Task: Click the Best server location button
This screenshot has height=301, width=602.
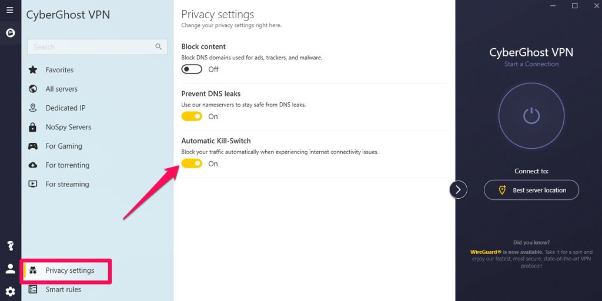Action: click(531, 190)
